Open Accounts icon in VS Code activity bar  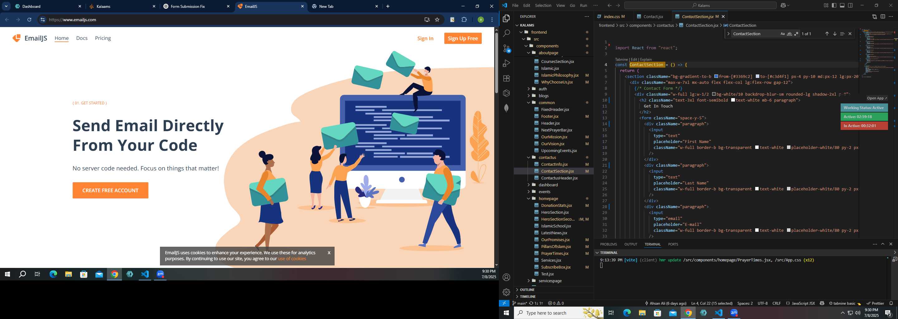coord(506,277)
